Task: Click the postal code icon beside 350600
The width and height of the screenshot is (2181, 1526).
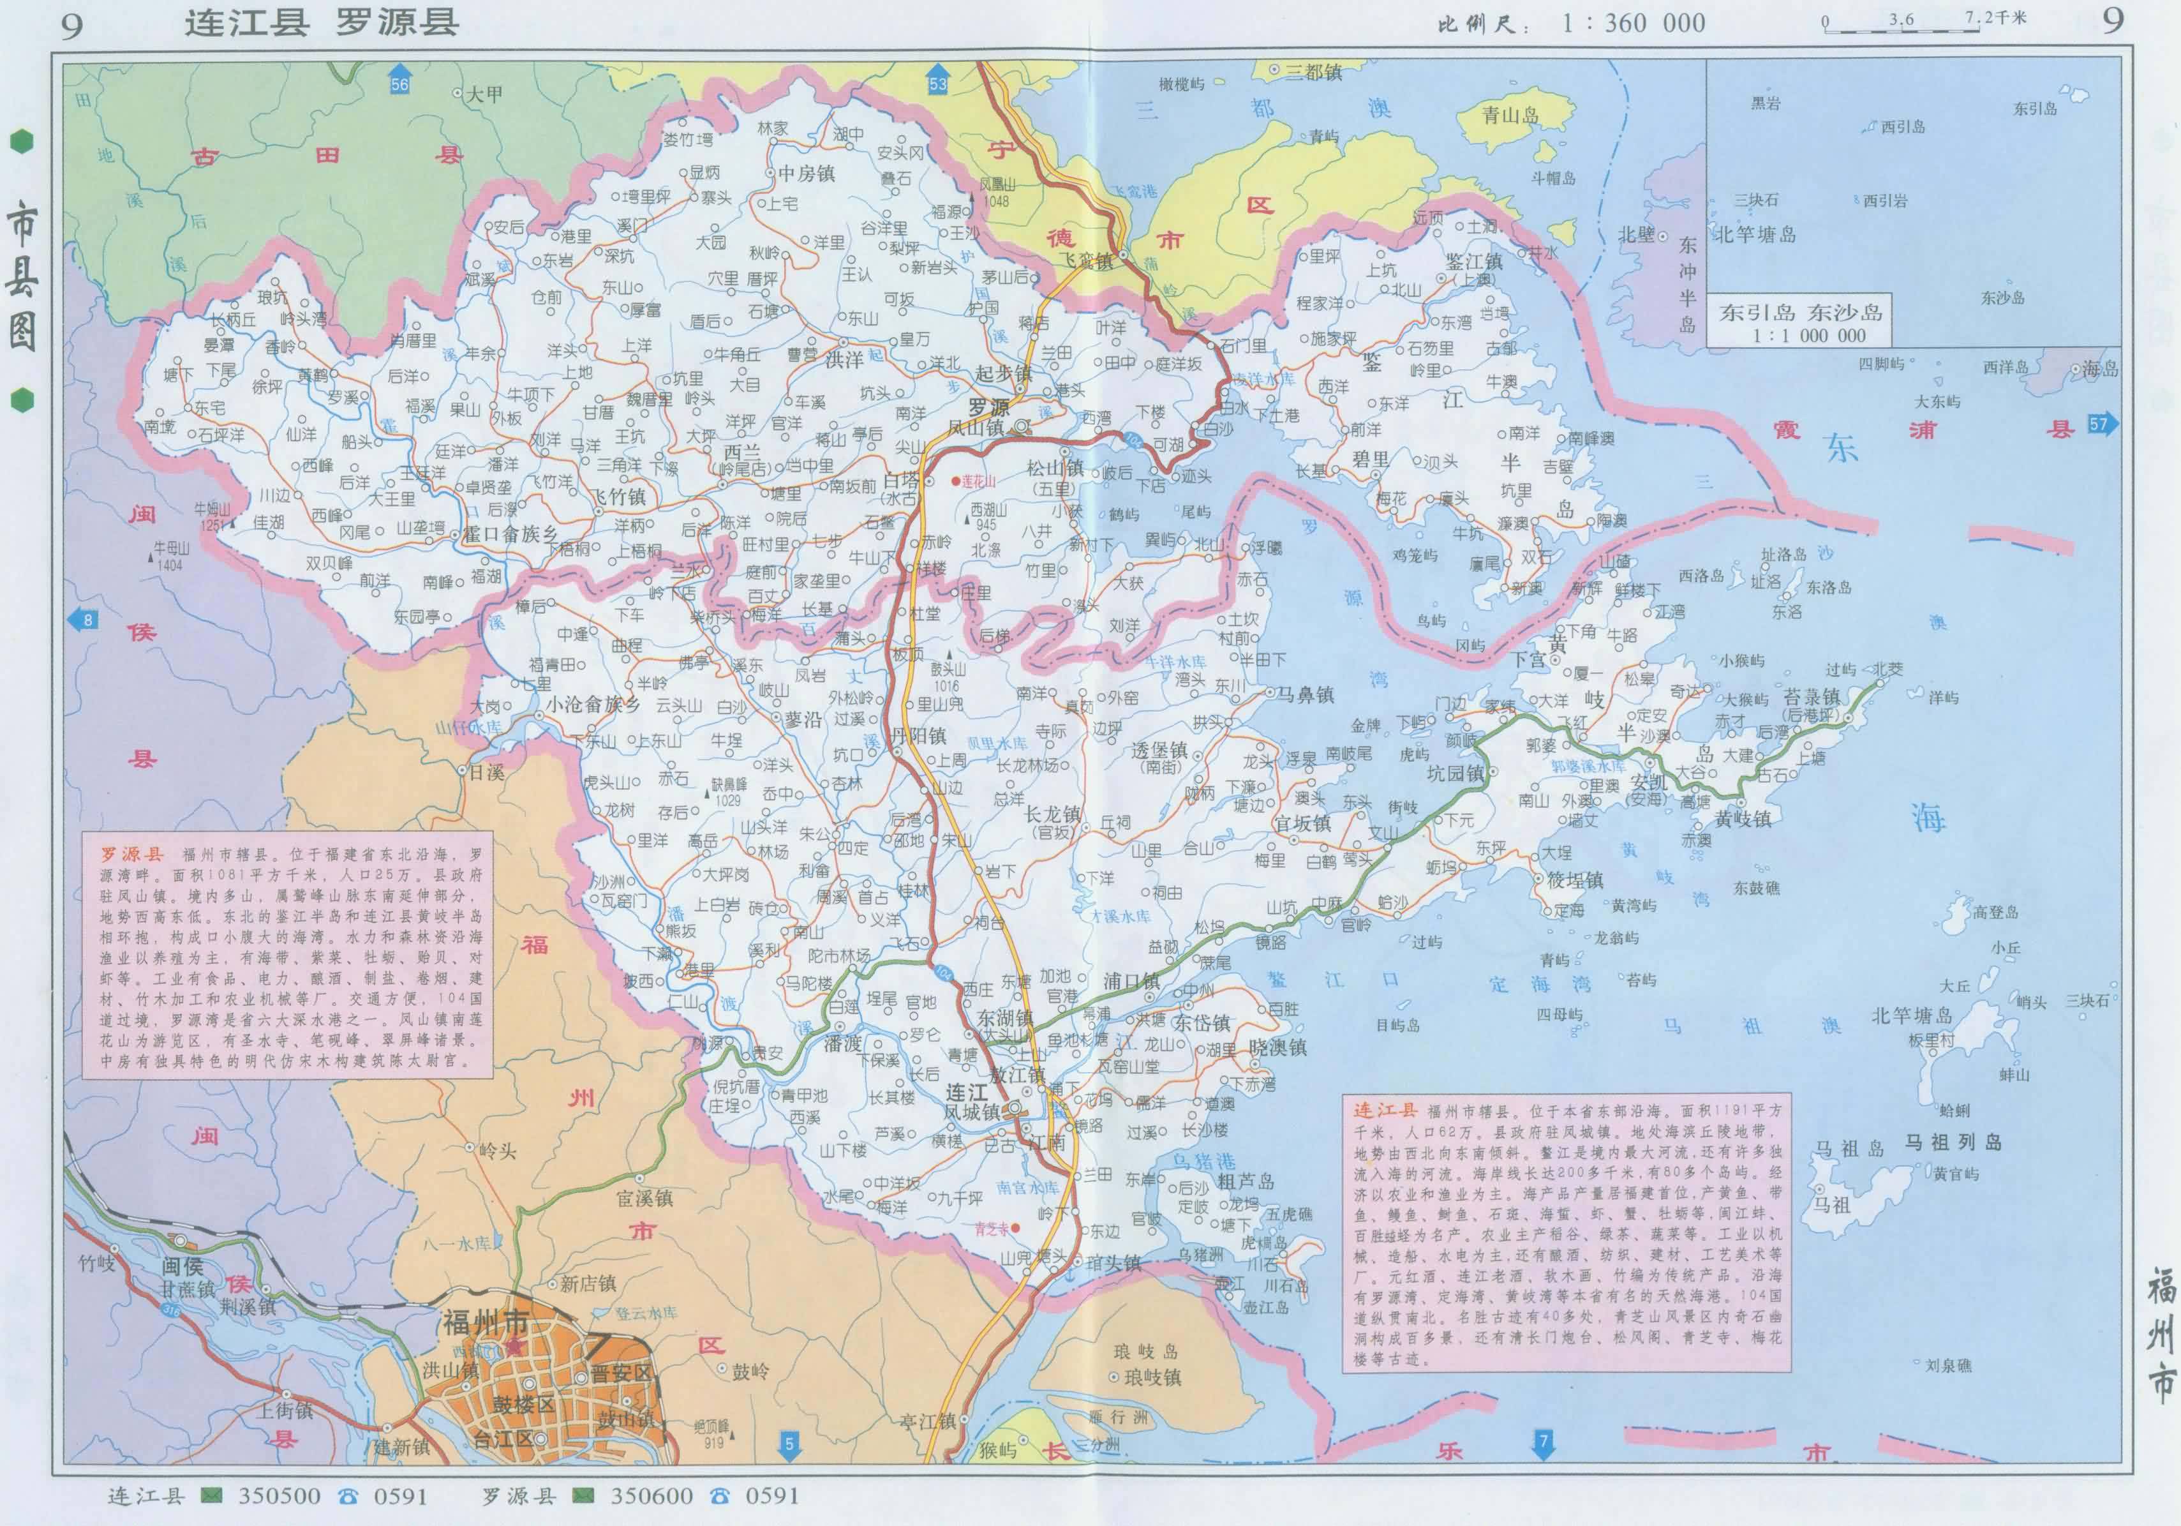Action: click(583, 1497)
